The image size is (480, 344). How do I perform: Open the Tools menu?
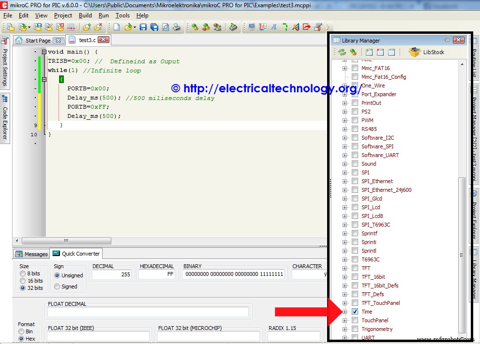coord(122,15)
